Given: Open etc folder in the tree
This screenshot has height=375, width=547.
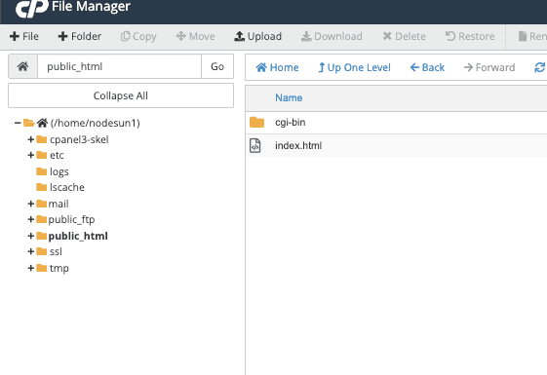Looking at the screenshot, I should pos(57,155).
